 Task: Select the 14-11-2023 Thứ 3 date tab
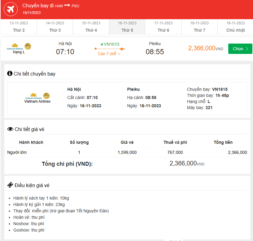[x=55, y=27]
